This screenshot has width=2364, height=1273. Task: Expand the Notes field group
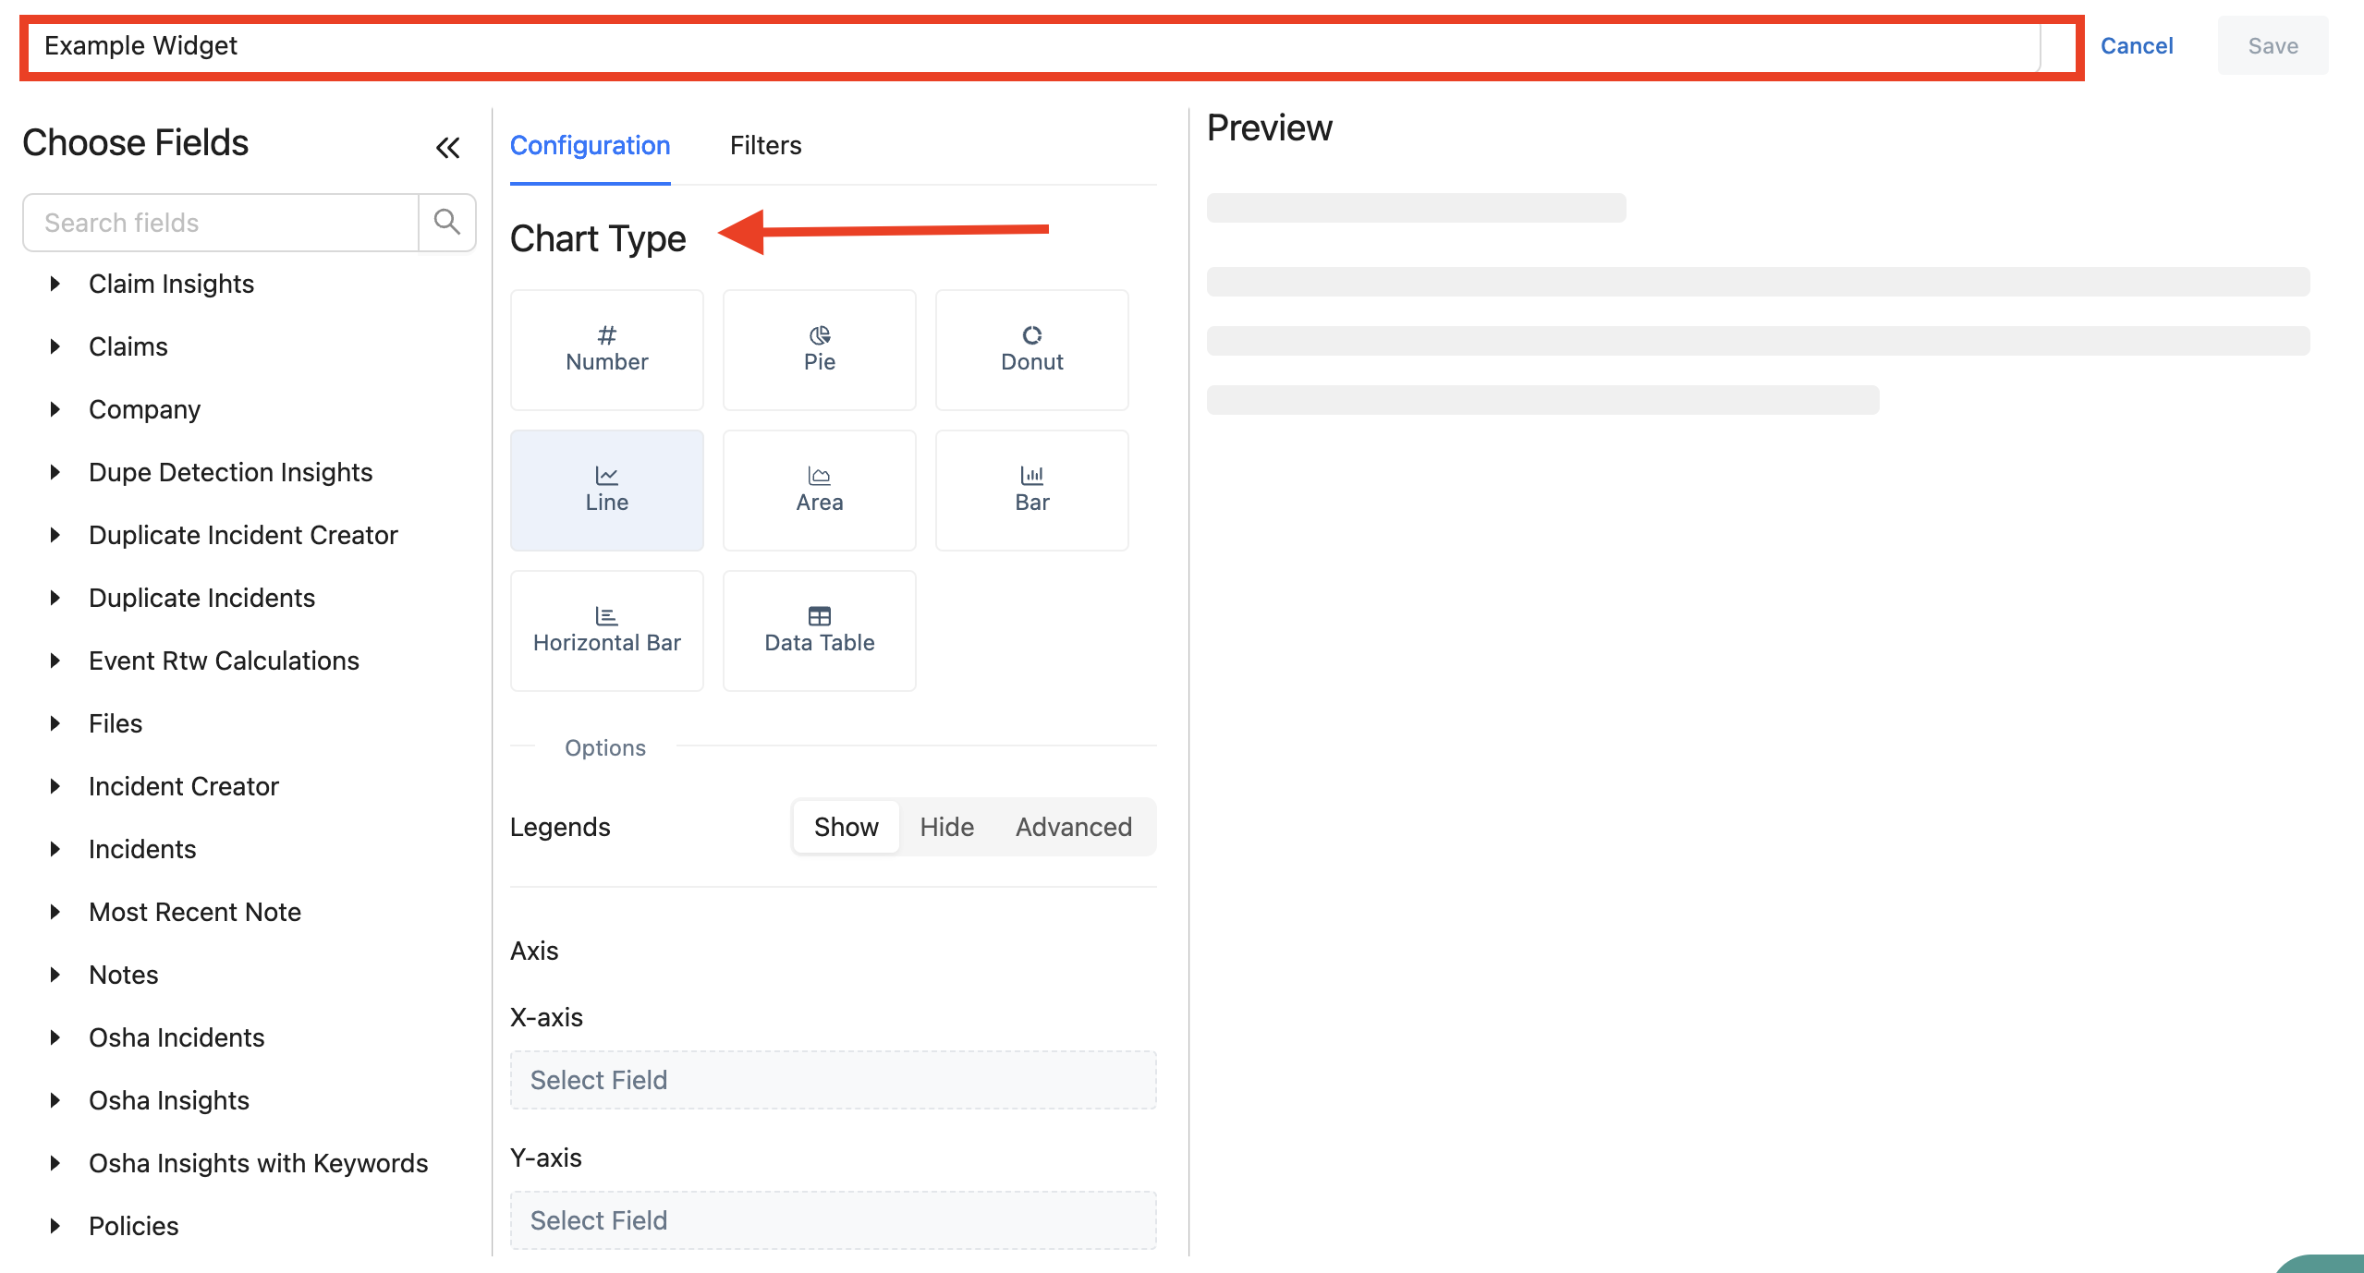click(x=55, y=975)
